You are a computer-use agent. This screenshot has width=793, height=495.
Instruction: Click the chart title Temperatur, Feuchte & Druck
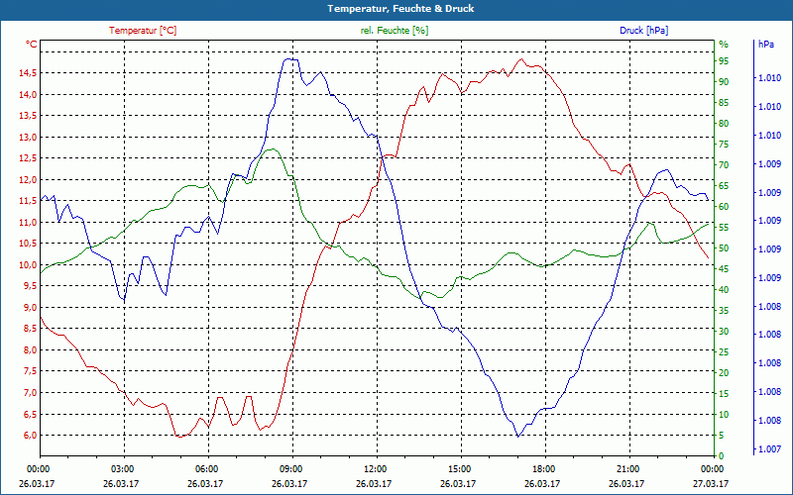point(400,9)
